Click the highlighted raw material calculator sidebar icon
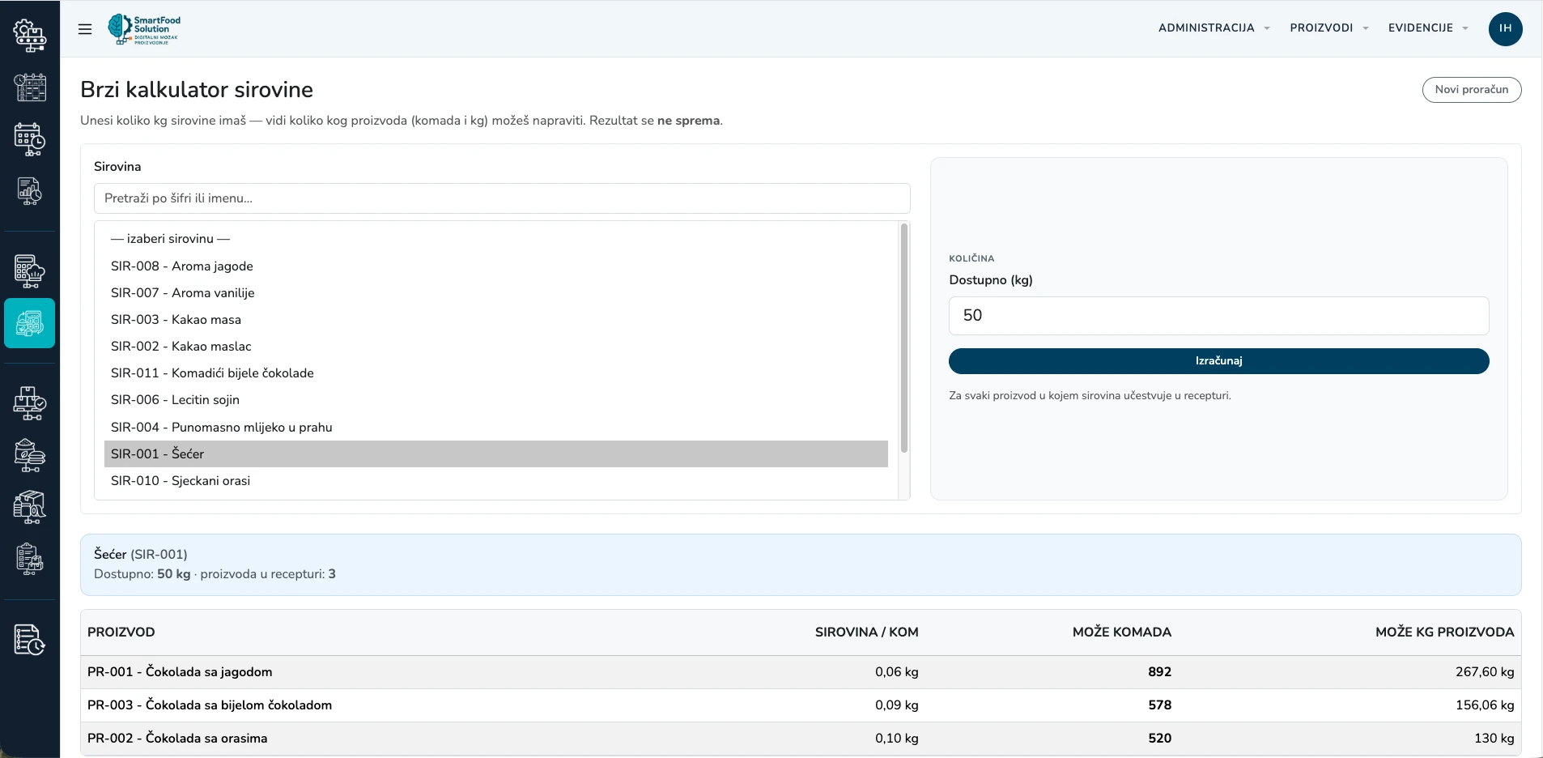Viewport: 1543px width, 758px height. tap(30, 323)
